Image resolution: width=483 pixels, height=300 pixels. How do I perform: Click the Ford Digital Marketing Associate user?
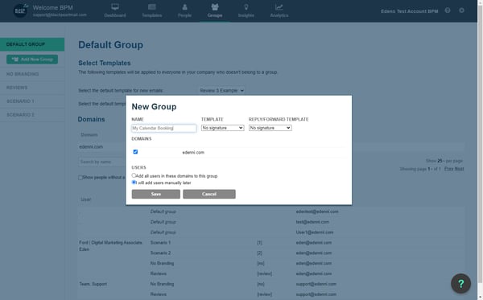(x=110, y=246)
